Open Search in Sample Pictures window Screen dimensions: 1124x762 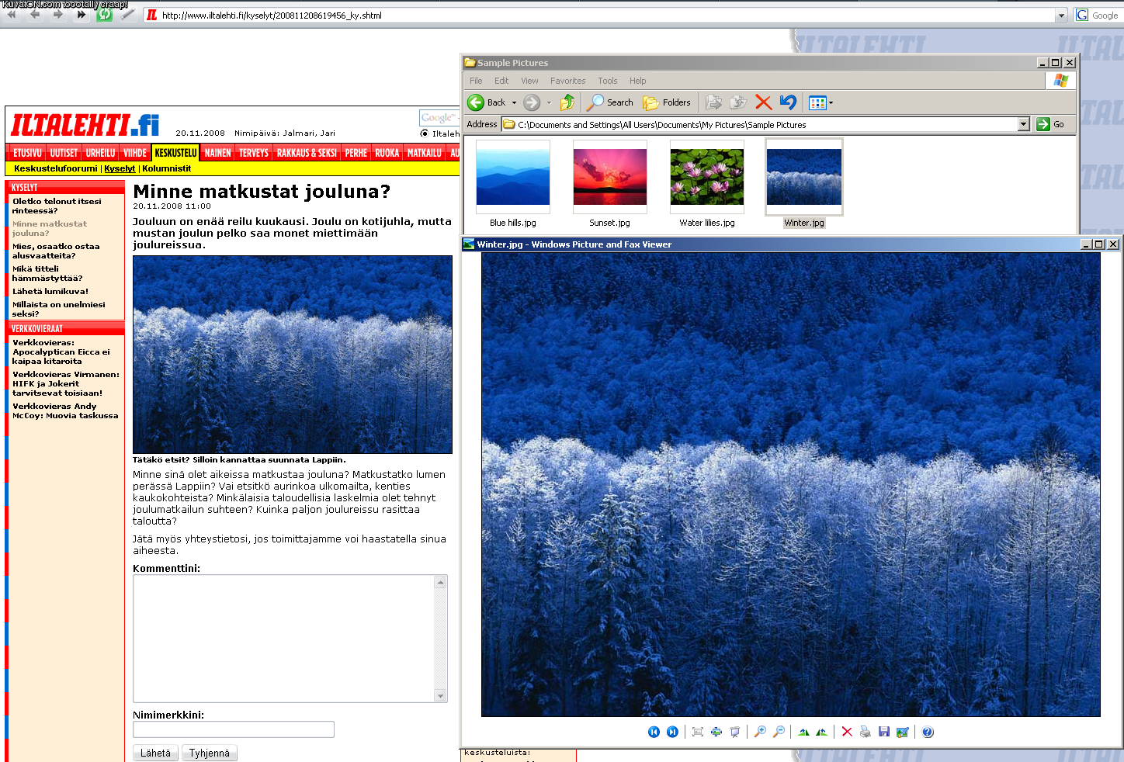(610, 102)
